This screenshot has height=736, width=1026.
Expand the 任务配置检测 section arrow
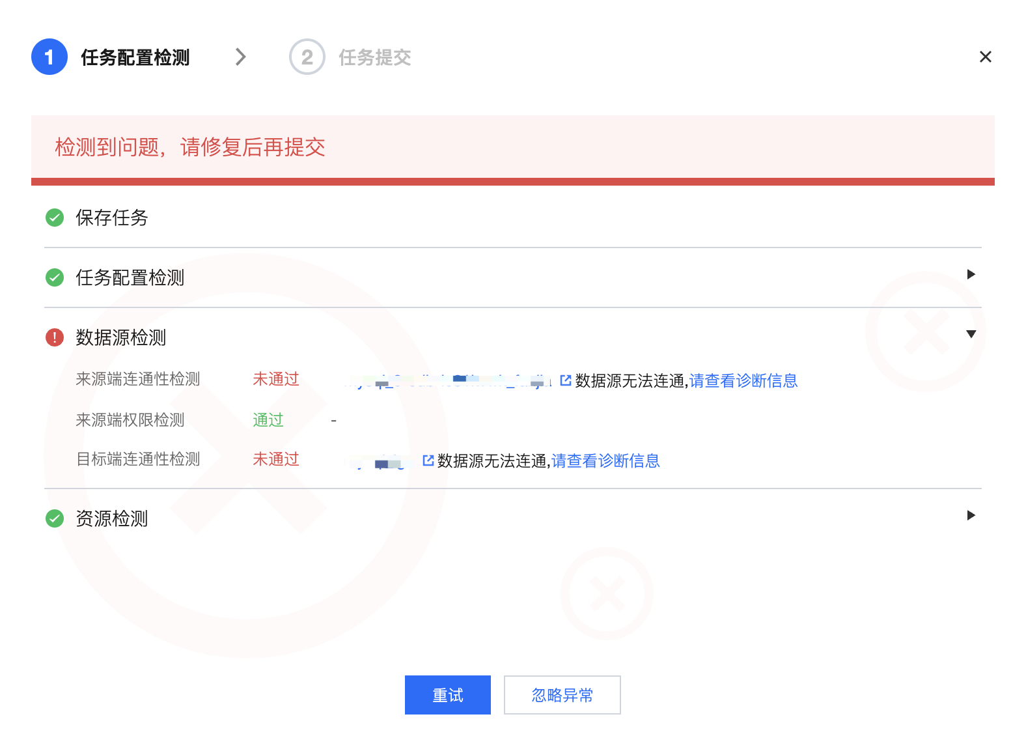pyautogui.click(x=971, y=274)
